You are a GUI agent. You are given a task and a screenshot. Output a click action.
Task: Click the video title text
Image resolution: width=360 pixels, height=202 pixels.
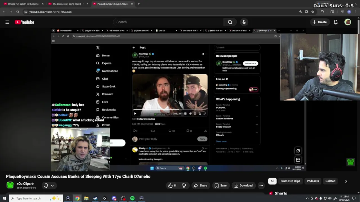pyautogui.click(x=78, y=176)
